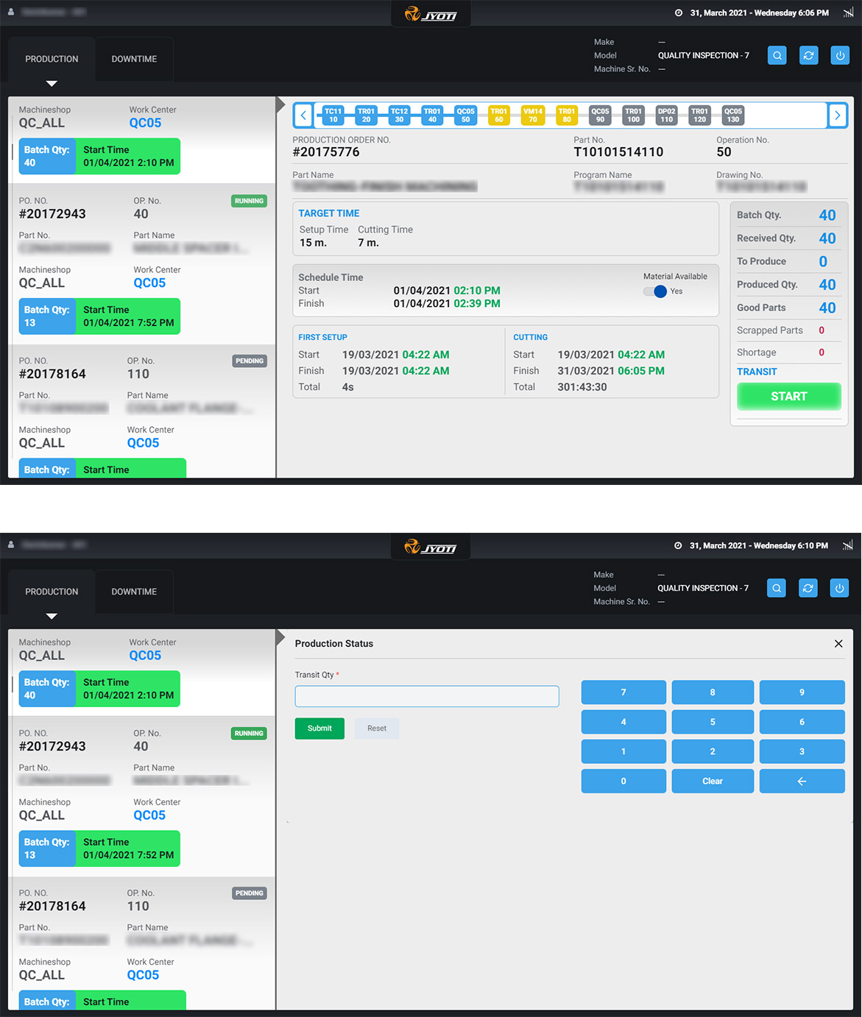Select the QC05 operation 130 step chip
This screenshot has width=862, height=1017.
[732, 116]
